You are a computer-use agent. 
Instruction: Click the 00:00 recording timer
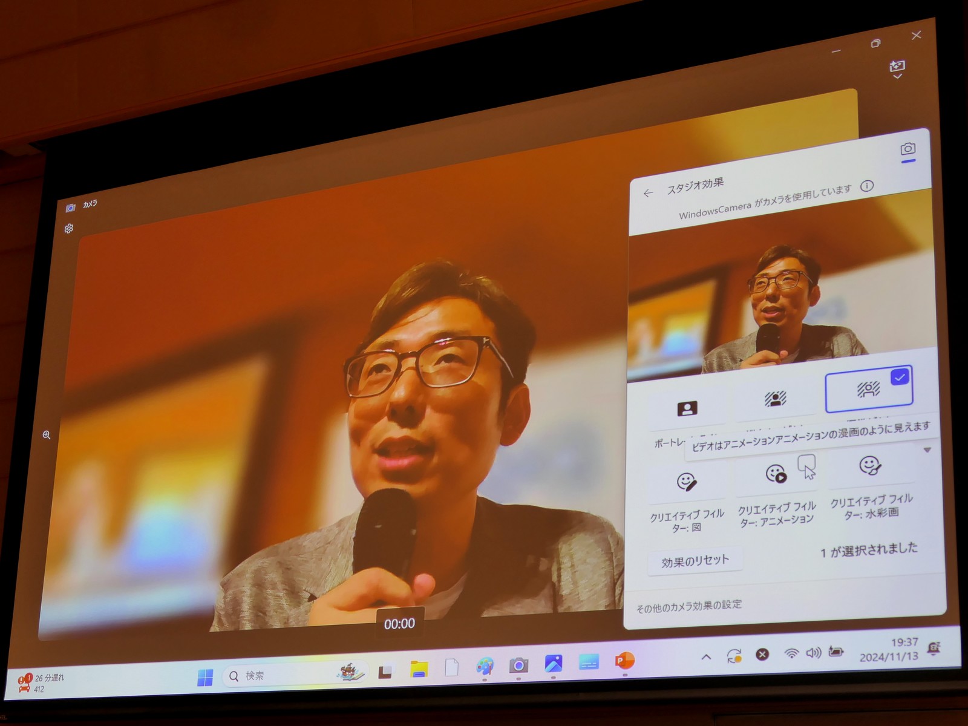[399, 623]
